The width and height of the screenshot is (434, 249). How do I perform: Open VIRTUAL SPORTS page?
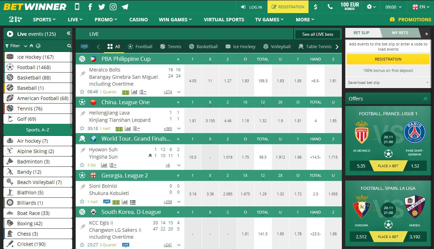click(x=224, y=20)
